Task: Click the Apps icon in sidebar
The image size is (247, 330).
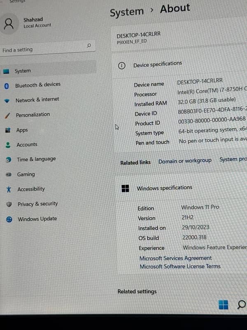Action: [8, 130]
